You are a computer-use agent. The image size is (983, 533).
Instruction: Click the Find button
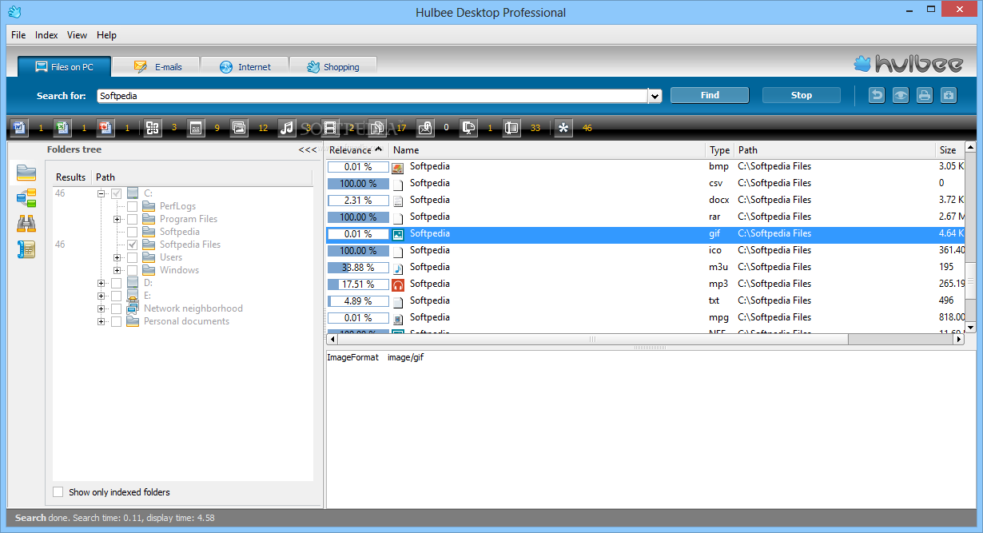(710, 95)
